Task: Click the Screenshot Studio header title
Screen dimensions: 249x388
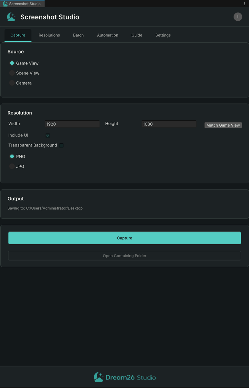Action: tap(50, 17)
